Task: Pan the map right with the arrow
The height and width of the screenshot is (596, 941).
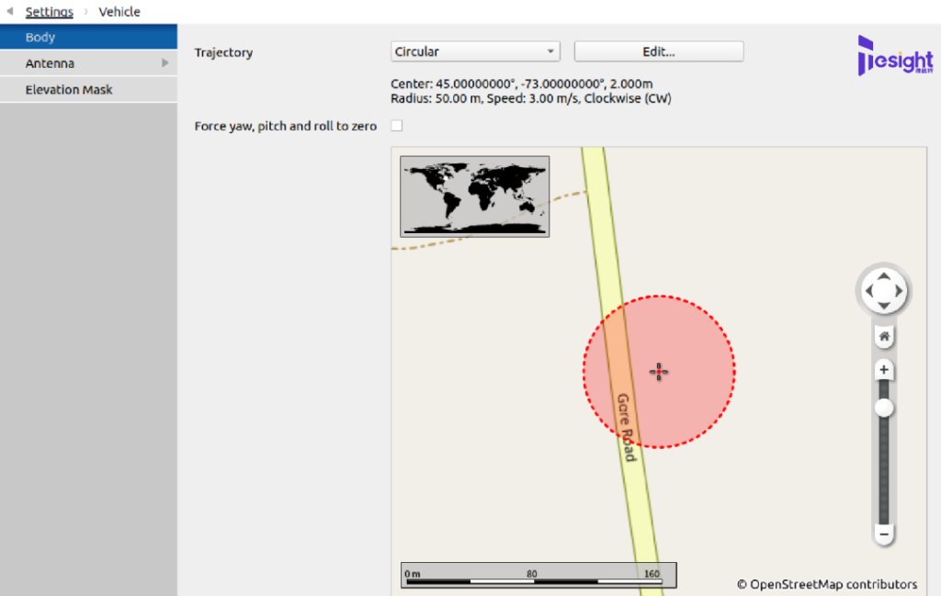Action: click(899, 291)
